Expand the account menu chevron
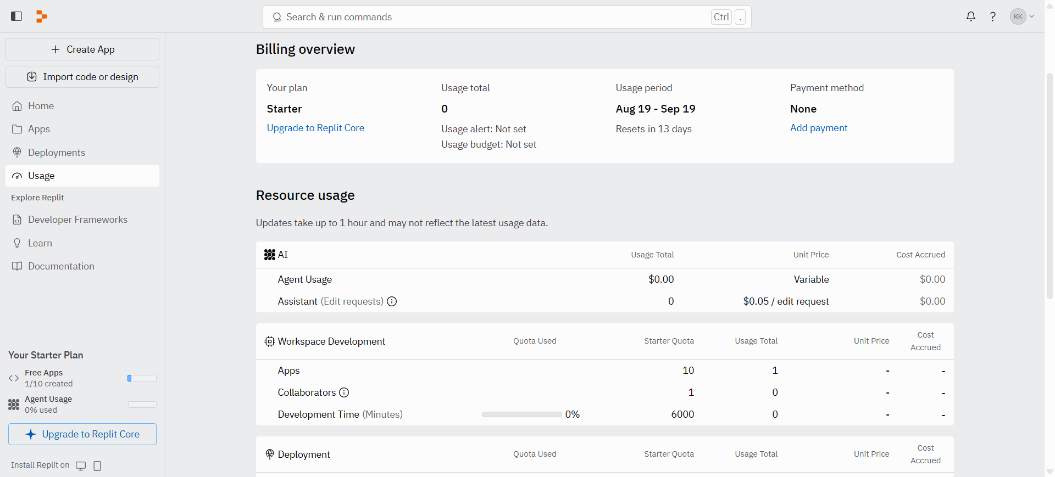This screenshot has width=1055, height=477. 1032,16
